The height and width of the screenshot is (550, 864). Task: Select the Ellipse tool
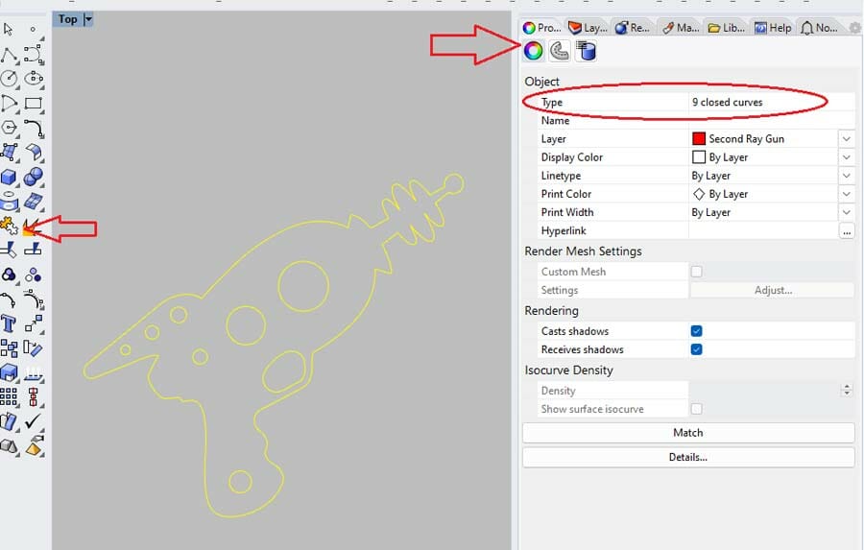pyautogui.click(x=33, y=79)
